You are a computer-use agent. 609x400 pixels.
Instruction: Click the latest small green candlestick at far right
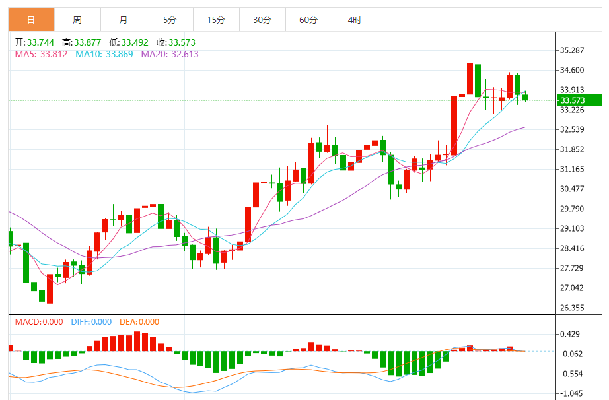[x=526, y=97]
